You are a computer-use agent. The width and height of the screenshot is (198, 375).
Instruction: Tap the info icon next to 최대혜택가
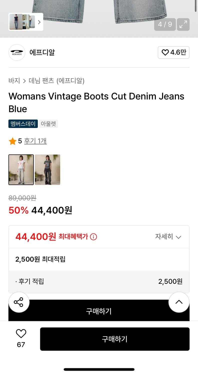coord(93,236)
